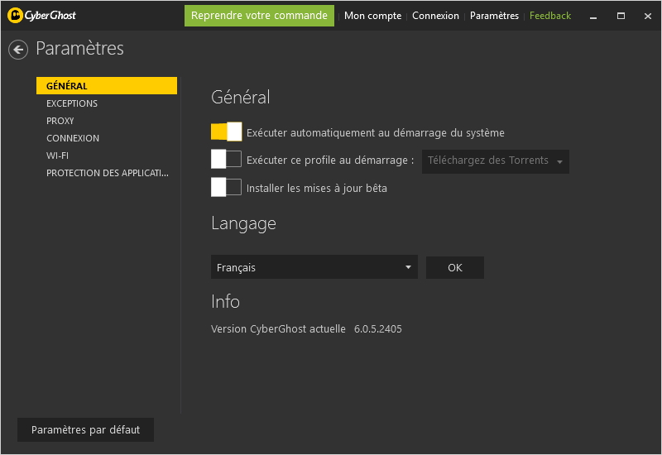Open Mon compte menu
The height and width of the screenshot is (455, 662).
(372, 16)
